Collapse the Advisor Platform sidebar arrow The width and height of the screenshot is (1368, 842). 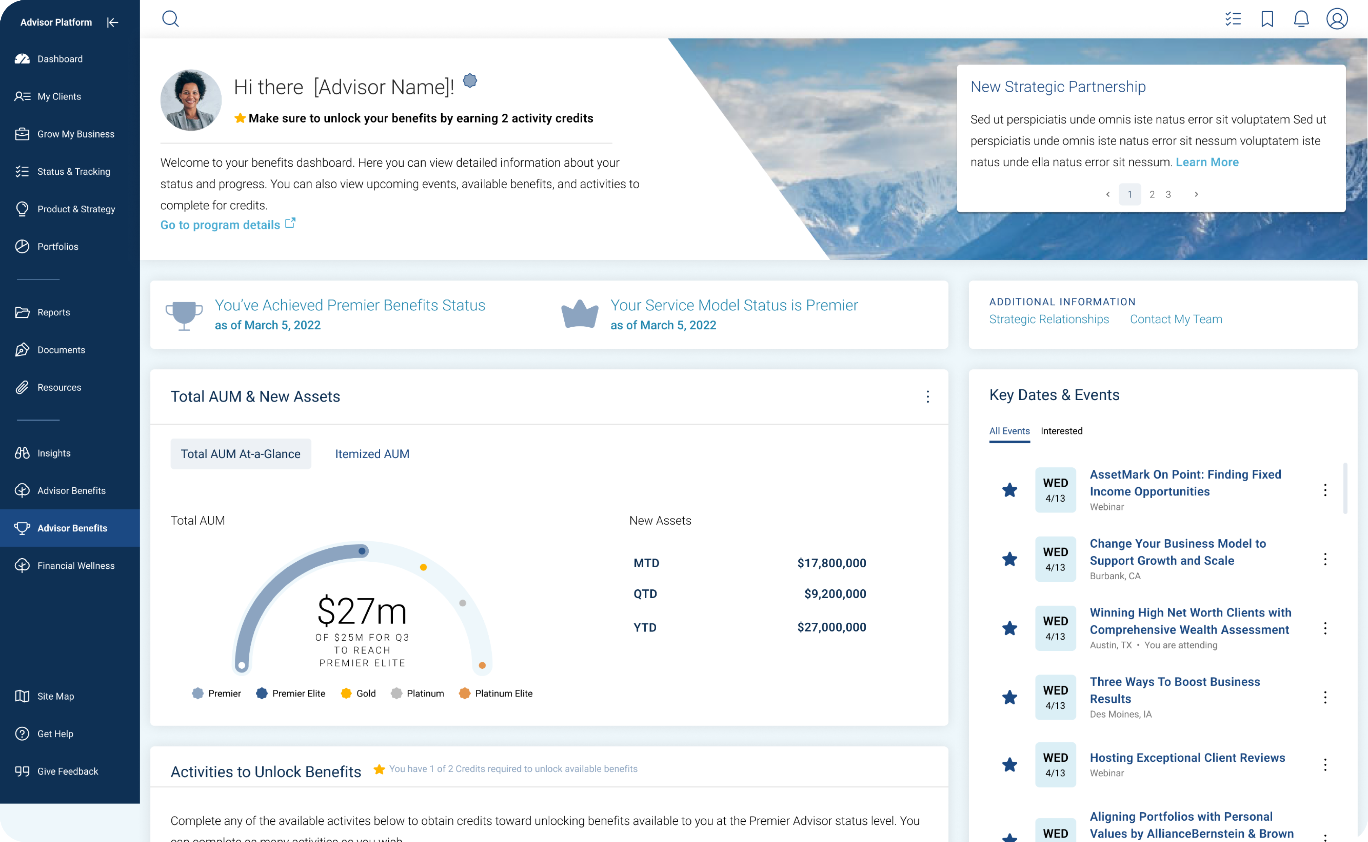[113, 22]
